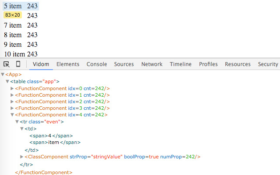Collapse the App root node
The height and width of the screenshot is (175, 280).
3,74
